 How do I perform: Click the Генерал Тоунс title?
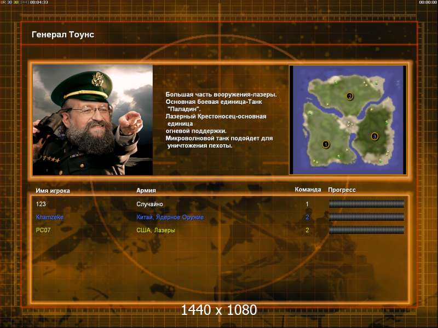coord(63,34)
